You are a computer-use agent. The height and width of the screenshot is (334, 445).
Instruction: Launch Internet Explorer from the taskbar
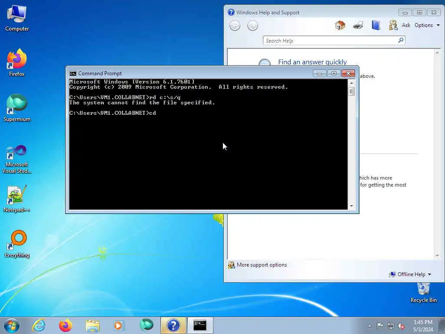point(39,325)
